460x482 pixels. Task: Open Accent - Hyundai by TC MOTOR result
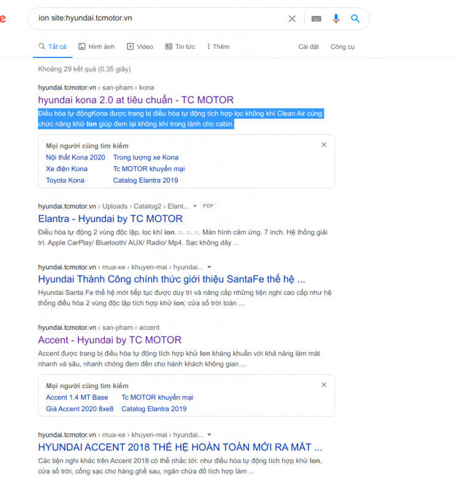tap(109, 340)
